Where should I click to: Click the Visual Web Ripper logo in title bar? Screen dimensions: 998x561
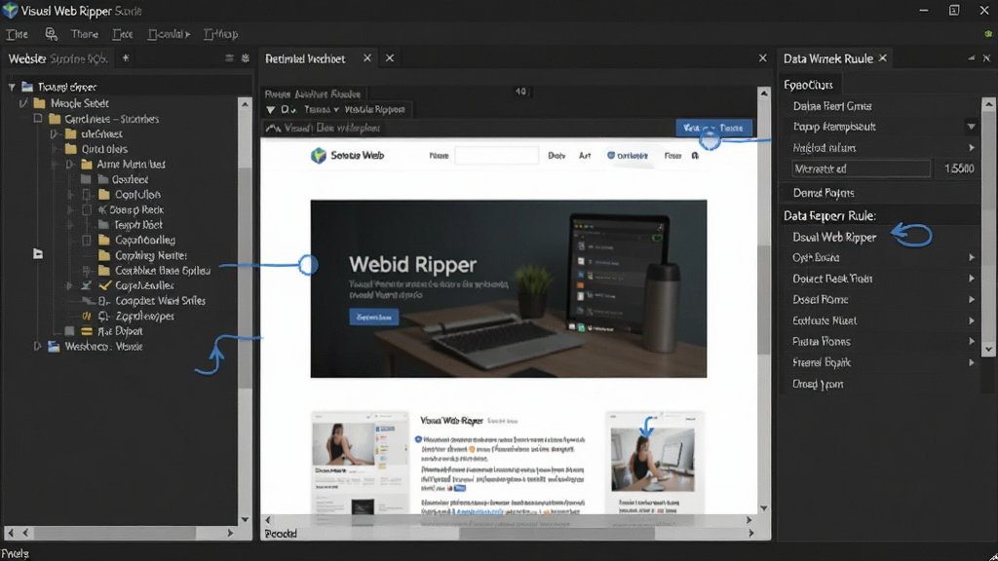(x=10, y=10)
